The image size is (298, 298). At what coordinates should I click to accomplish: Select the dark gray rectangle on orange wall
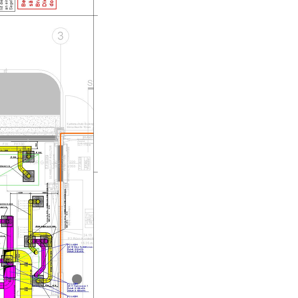pyautogui.click(x=61, y=163)
